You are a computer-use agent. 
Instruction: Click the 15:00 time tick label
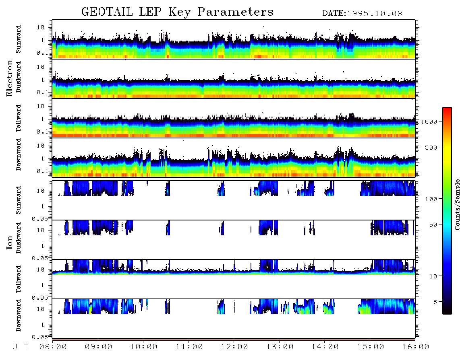tap(371, 347)
